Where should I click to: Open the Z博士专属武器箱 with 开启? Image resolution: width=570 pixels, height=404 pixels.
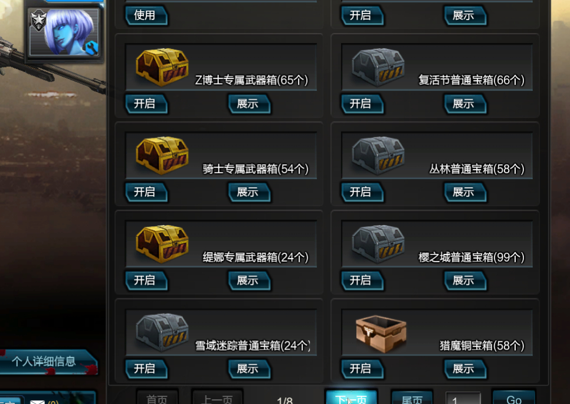pyautogui.click(x=146, y=104)
